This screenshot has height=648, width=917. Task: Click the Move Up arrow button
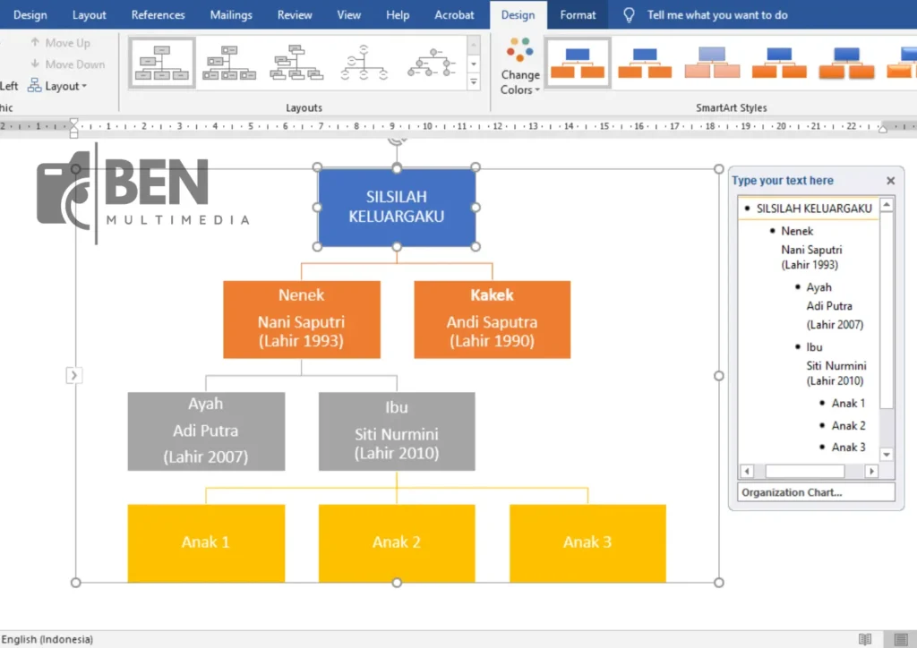point(59,42)
